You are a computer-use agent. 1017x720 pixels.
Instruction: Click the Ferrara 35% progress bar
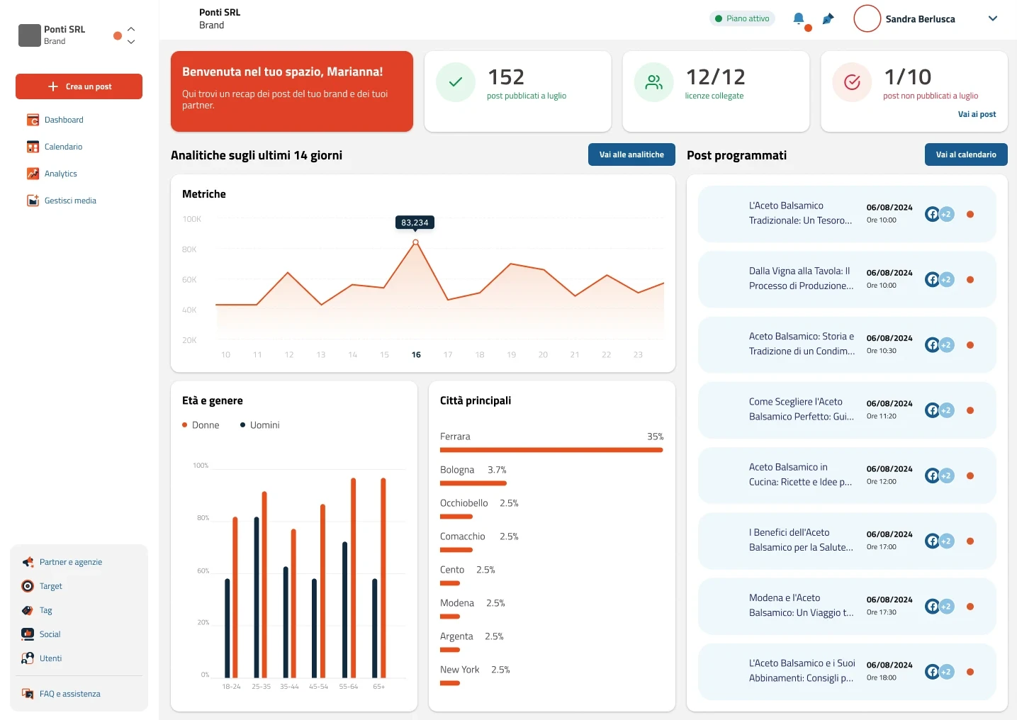551,450
